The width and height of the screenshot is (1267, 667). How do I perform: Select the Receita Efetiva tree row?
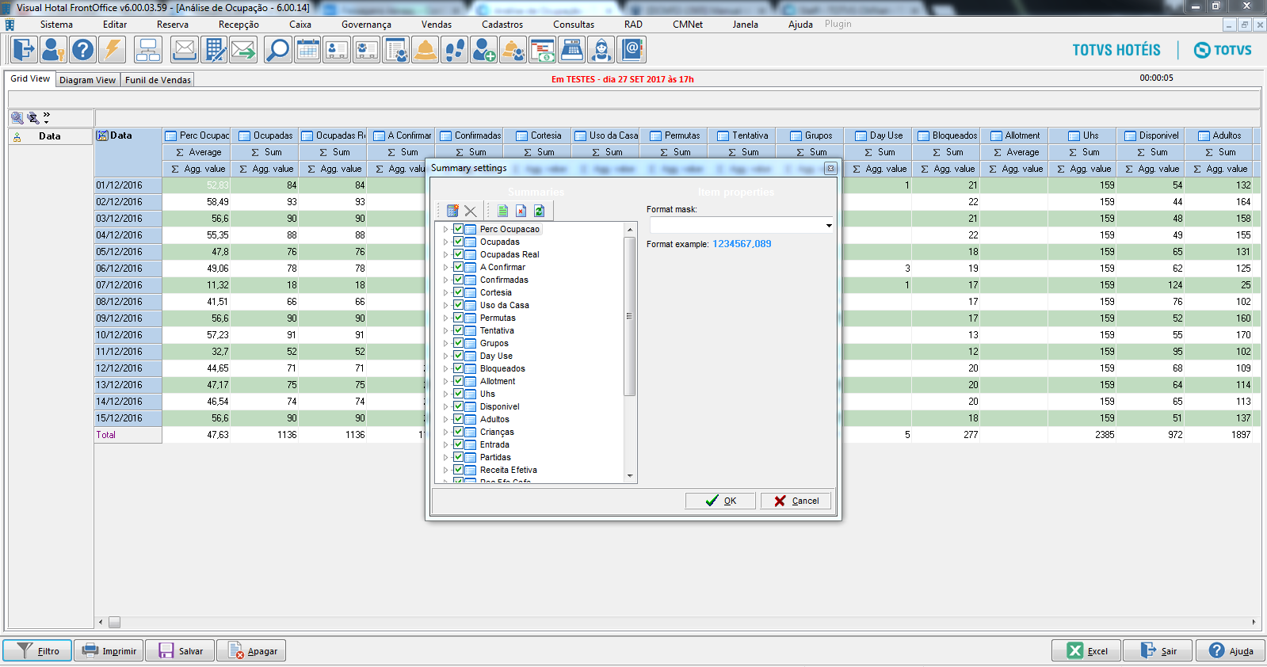click(509, 470)
